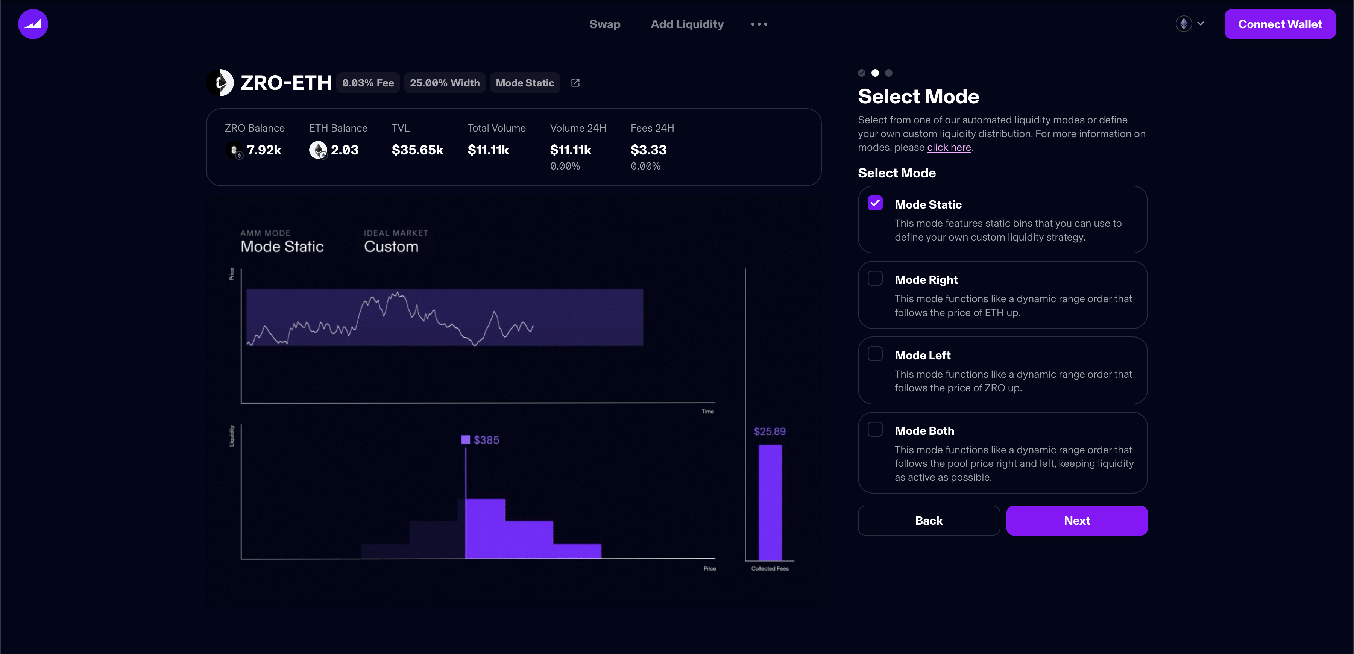The image size is (1354, 654).
Task: Click the completed first step indicator
Action: point(862,73)
